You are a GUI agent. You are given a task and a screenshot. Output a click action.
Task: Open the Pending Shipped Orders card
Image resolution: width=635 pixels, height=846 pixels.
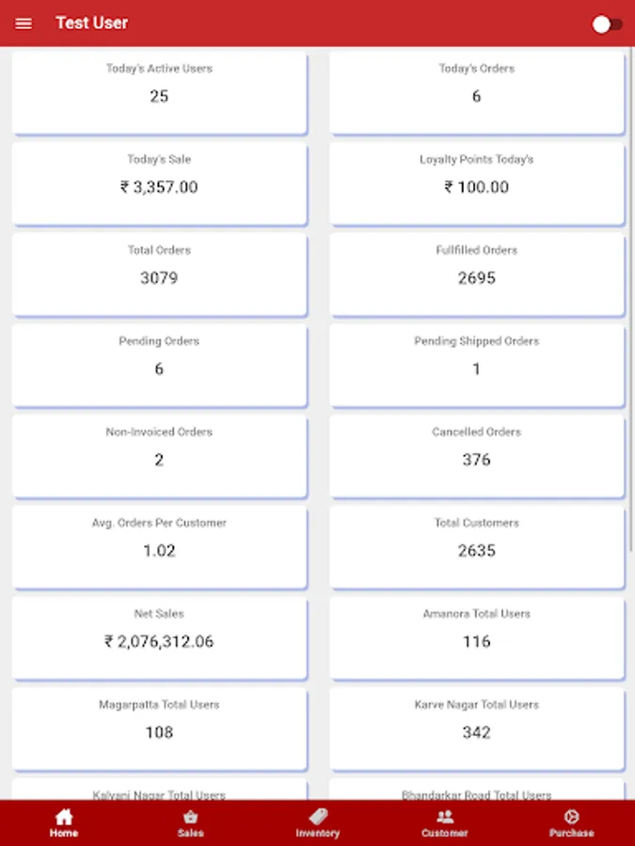click(476, 366)
